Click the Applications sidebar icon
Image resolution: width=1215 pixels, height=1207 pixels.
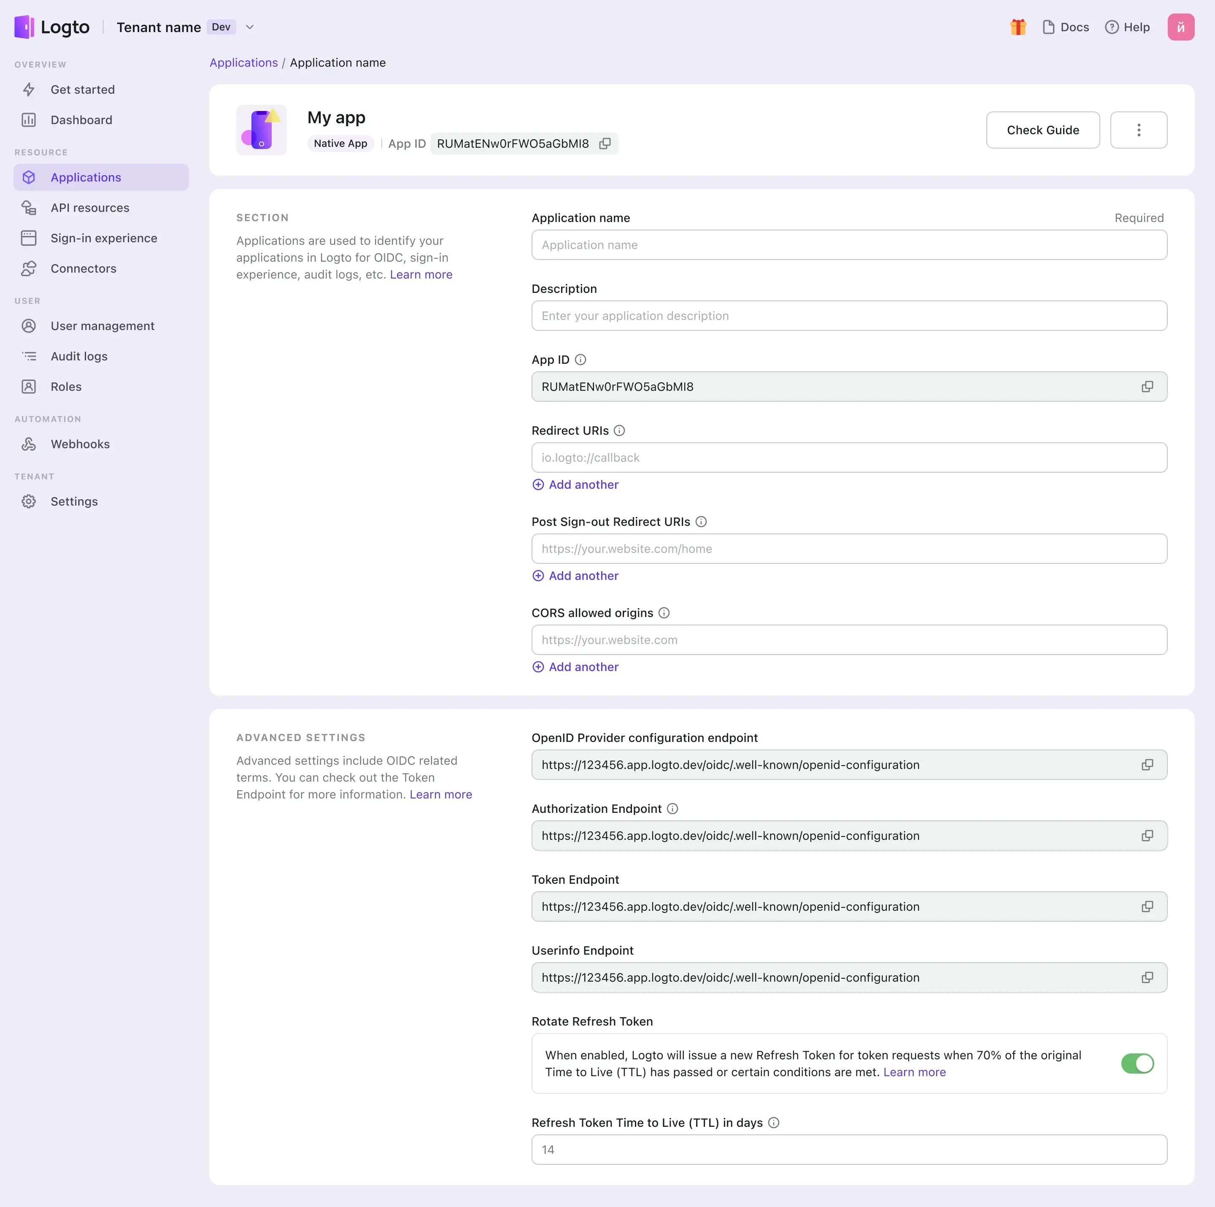31,177
